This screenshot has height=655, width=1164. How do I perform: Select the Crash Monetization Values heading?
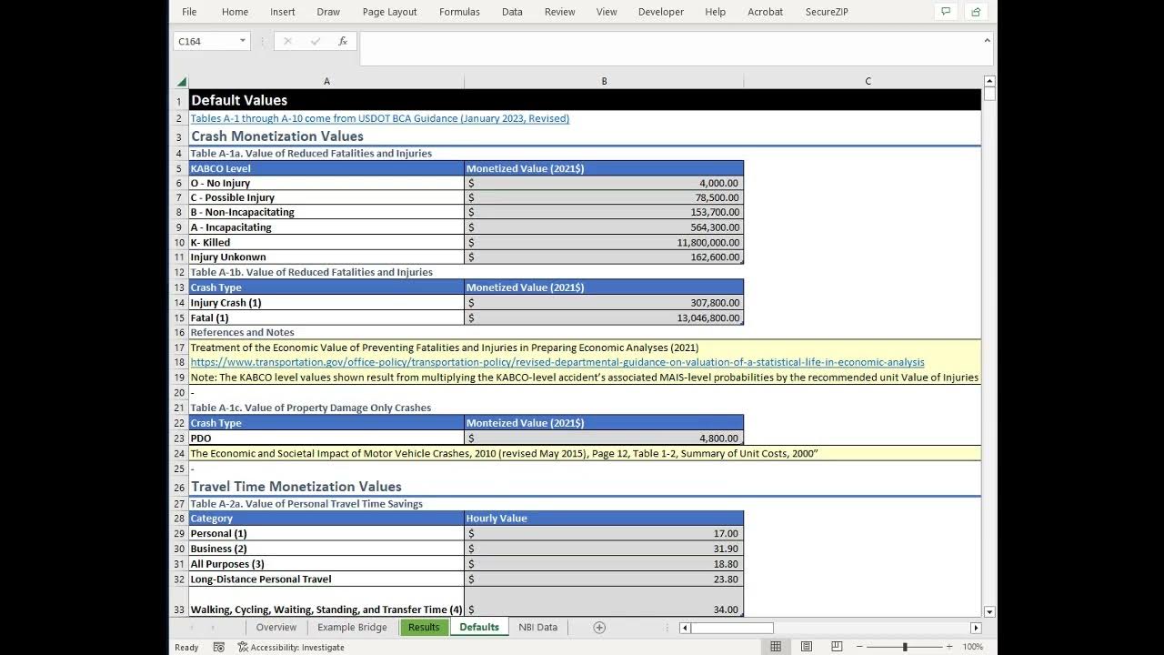tap(277, 136)
